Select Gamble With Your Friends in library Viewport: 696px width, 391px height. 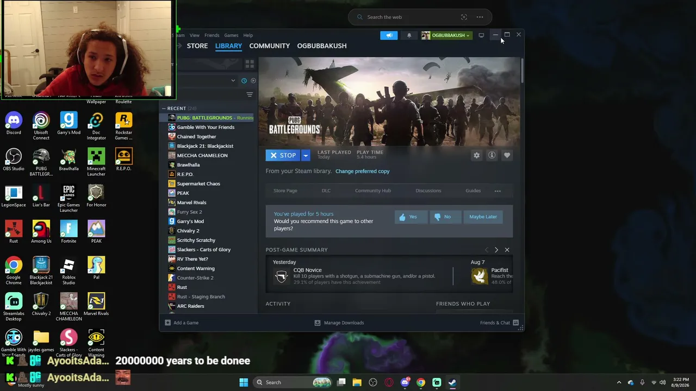click(210, 127)
